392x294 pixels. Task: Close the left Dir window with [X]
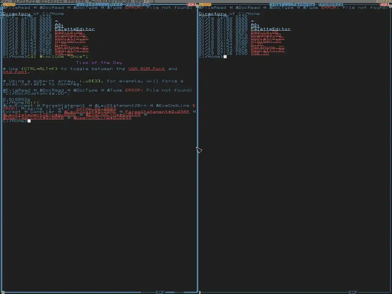191,5
